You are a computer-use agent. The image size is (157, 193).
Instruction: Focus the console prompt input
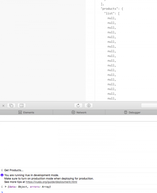click(79, 192)
